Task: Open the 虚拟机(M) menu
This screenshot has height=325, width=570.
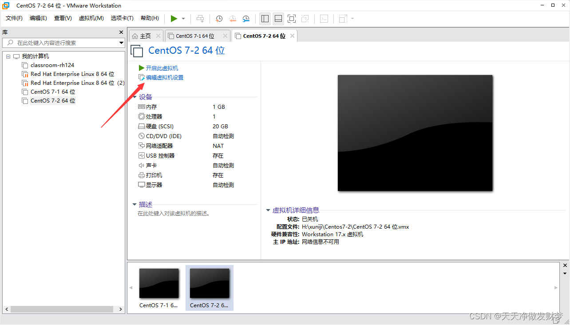Action: [91, 18]
